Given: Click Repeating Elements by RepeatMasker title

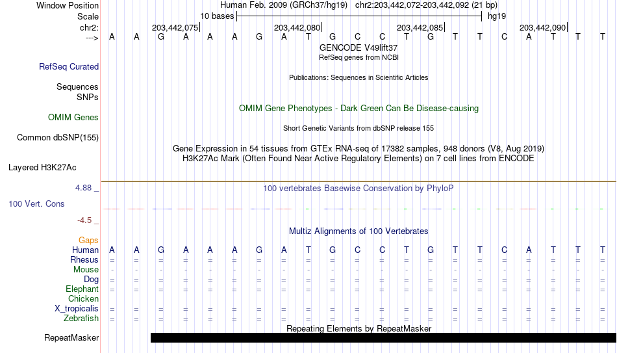Looking at the screenshot, I should point(359,328).
